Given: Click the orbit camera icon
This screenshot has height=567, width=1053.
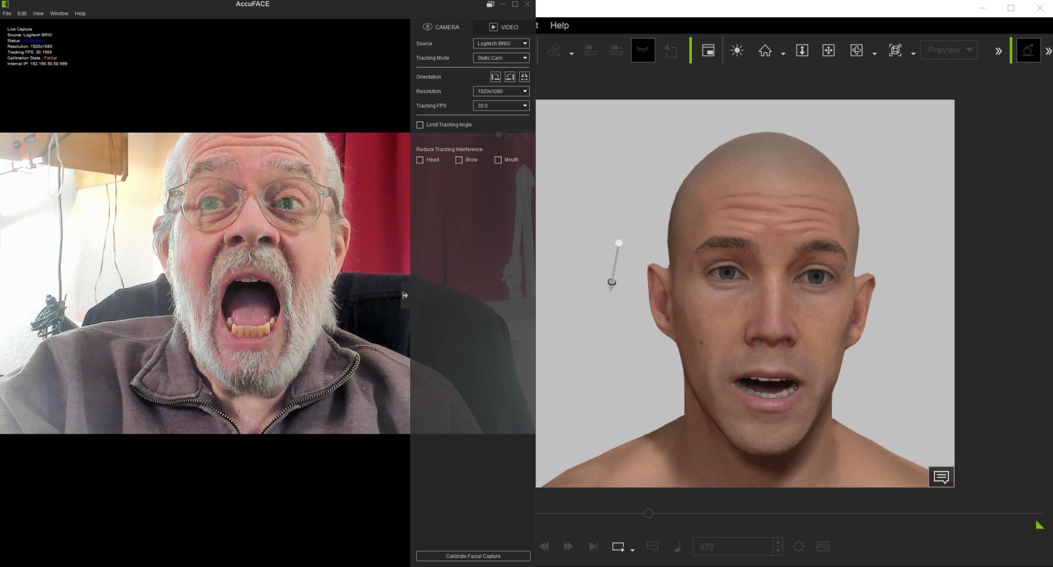Looking at the screenshot, I should (857, 51).
